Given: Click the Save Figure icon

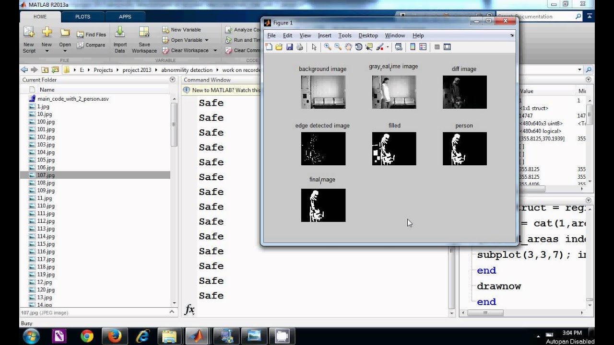Looking at the screenshot, I should pos(289,47).
